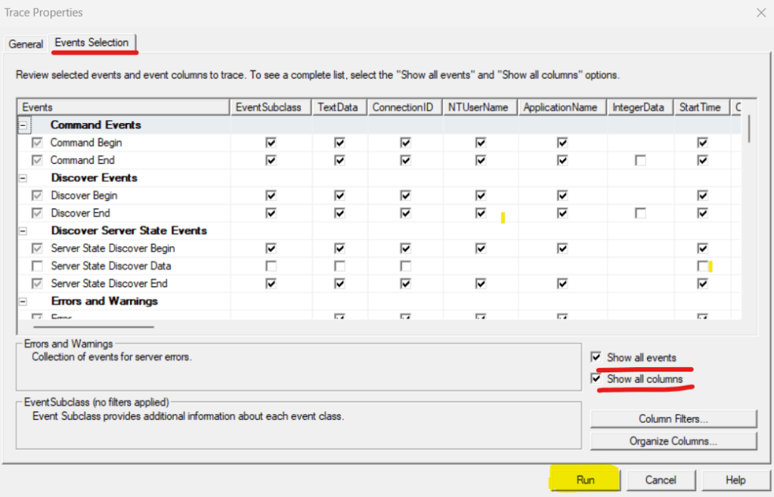Click the StartTime column header
Image resolution: width=774 pixels, height=497 pixels.
[x=701, y=107]
